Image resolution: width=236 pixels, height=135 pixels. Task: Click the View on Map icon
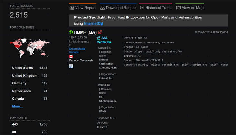178,8
